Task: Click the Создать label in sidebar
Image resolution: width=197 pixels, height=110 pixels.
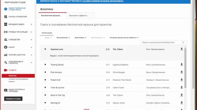Action: [12, 70]
